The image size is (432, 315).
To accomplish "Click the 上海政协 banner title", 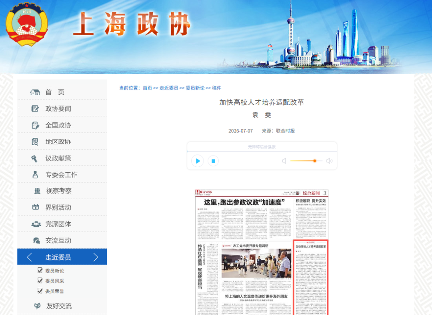I will [132, 24].
